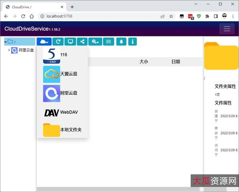Open the tab search chevron
The height and width of the screenshot is (192, 239).
click(196, 4)
